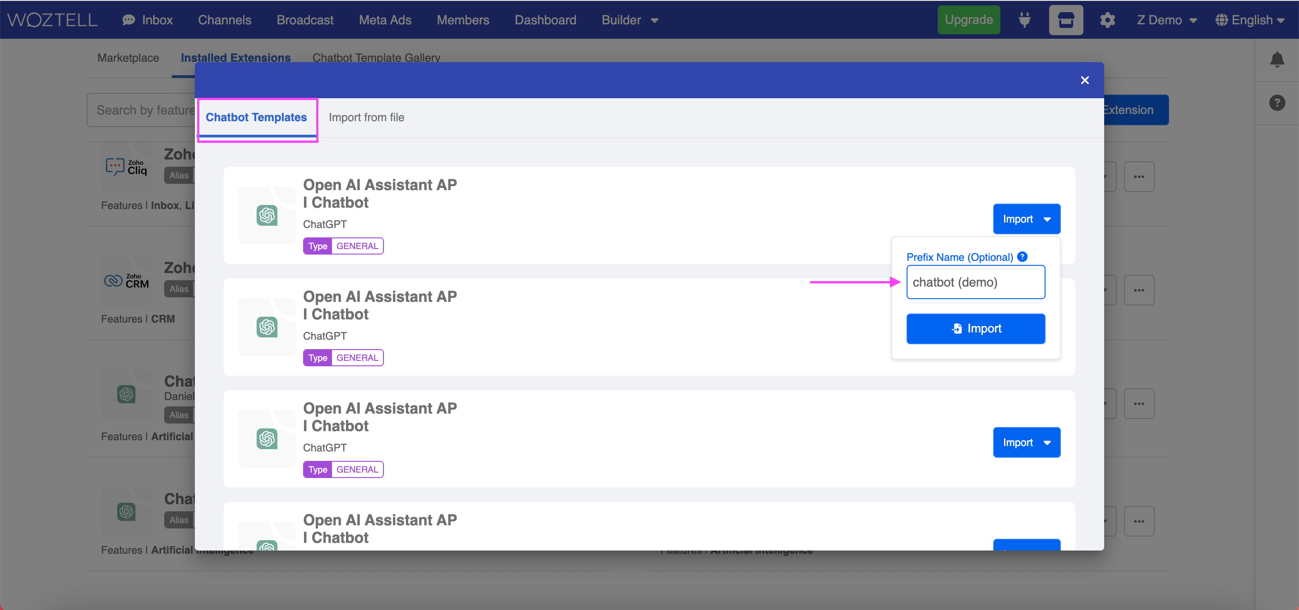Image resolution: width=1299 pixels, height=610 pixels.
Task: Open Members page
Action: tap(463, 20)
